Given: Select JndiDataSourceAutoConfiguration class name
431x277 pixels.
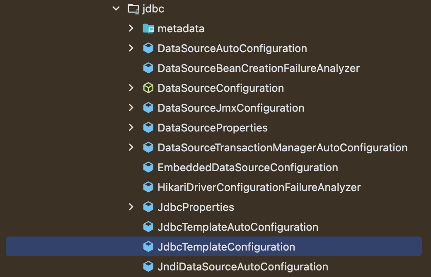Looking at the screenshot, I should click(243, 267).
